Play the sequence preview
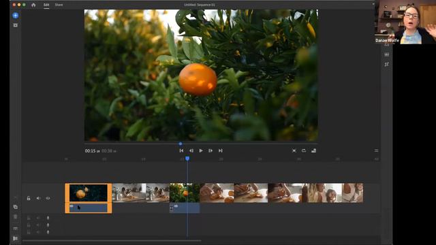Image resolution: width=436 pixels, height=245 pixels. [x=201, y=150]
